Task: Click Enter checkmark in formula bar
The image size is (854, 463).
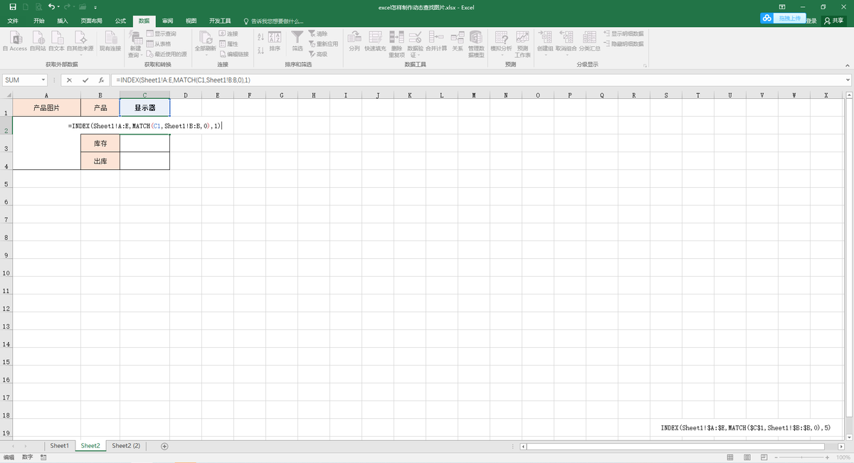Action: [x=85, y=80]
